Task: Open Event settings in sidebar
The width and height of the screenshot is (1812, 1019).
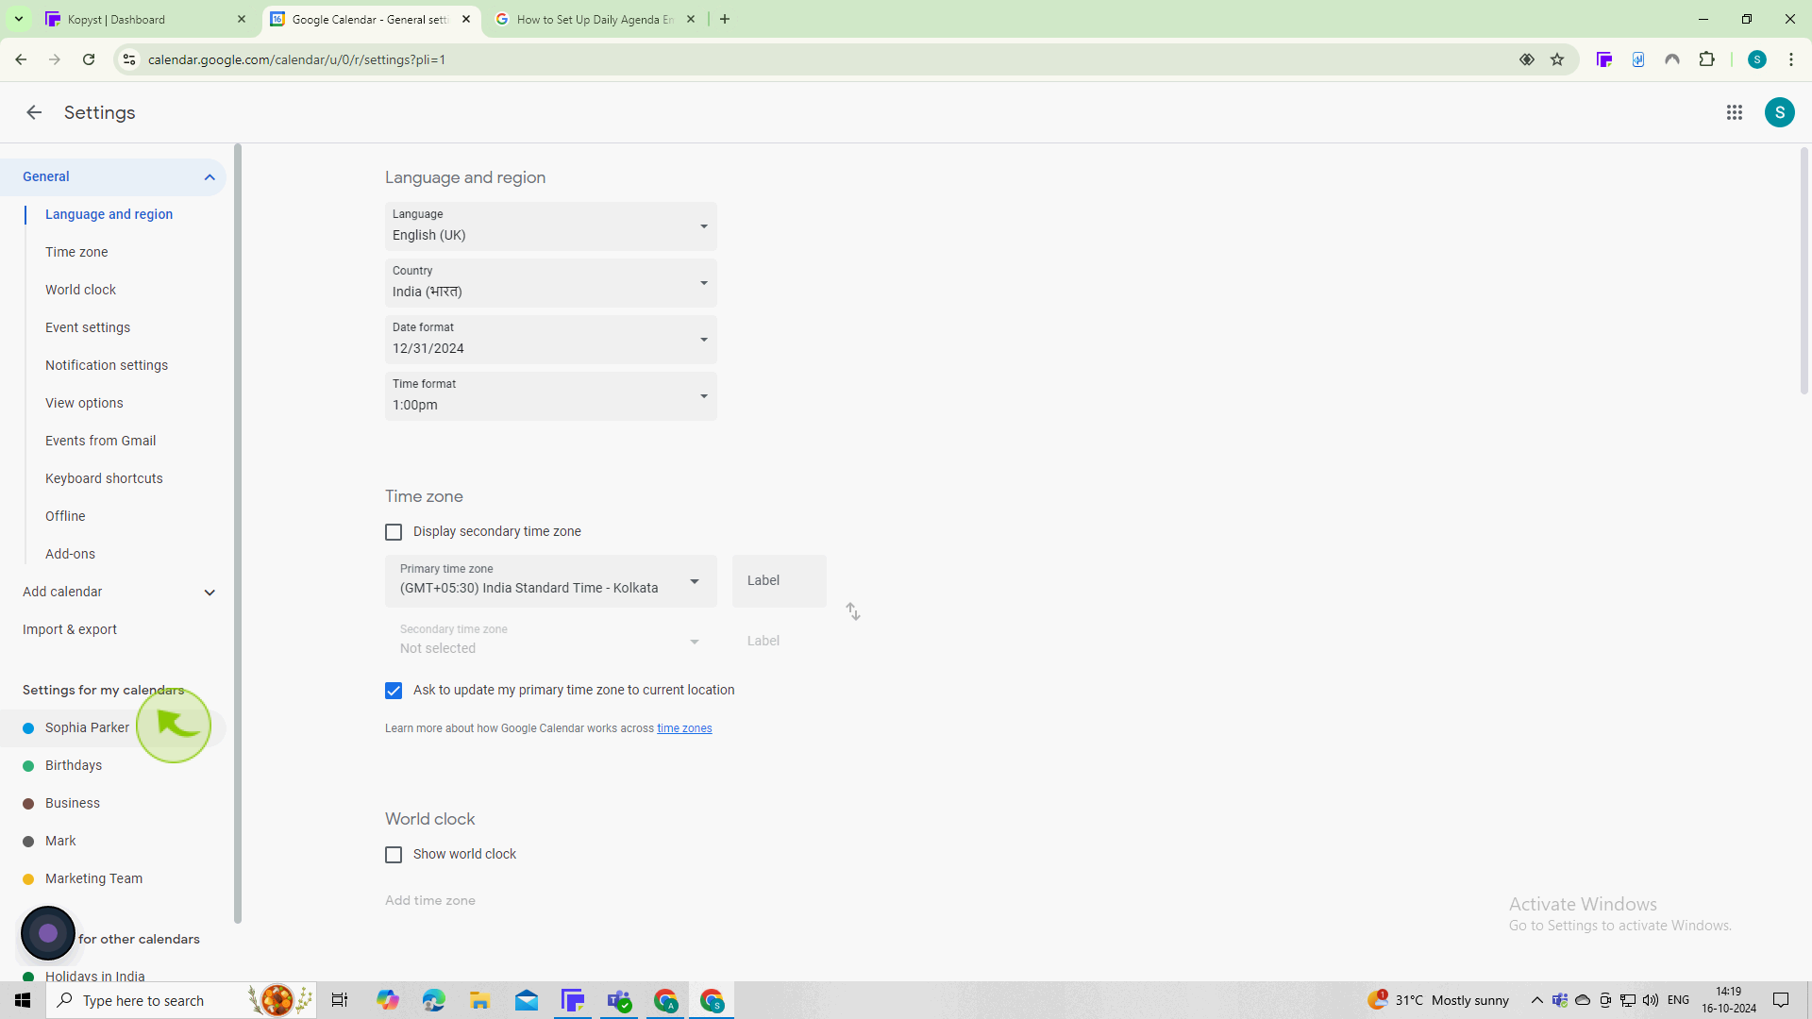Action: 88,327
